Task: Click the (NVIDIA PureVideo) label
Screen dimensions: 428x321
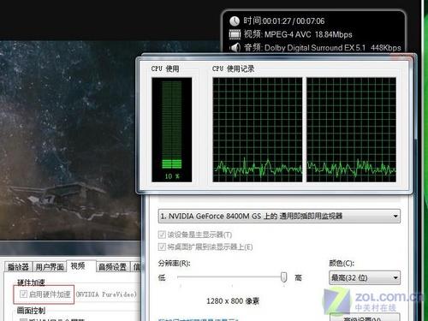Action: pyautogui.click(x=106, y=294)
